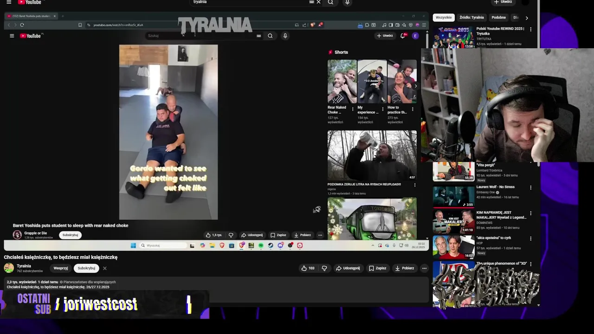Open the options menu for "akta epsteina" to cyrk
This screenshot has width=594, height=334.
(x=530, y=238)
